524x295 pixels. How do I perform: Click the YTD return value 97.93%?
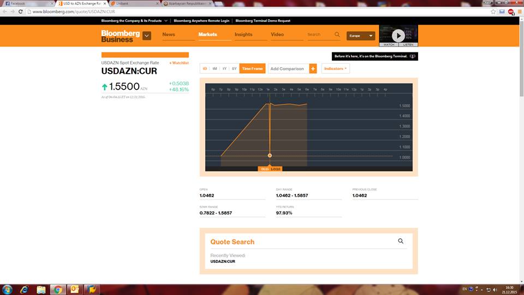pyautogui.click(x=284, y=213)
